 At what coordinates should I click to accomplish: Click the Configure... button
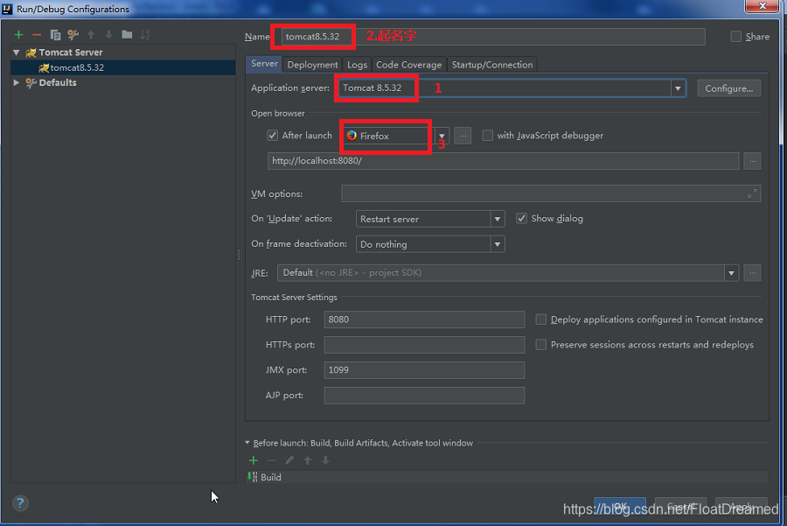[728, 88]
